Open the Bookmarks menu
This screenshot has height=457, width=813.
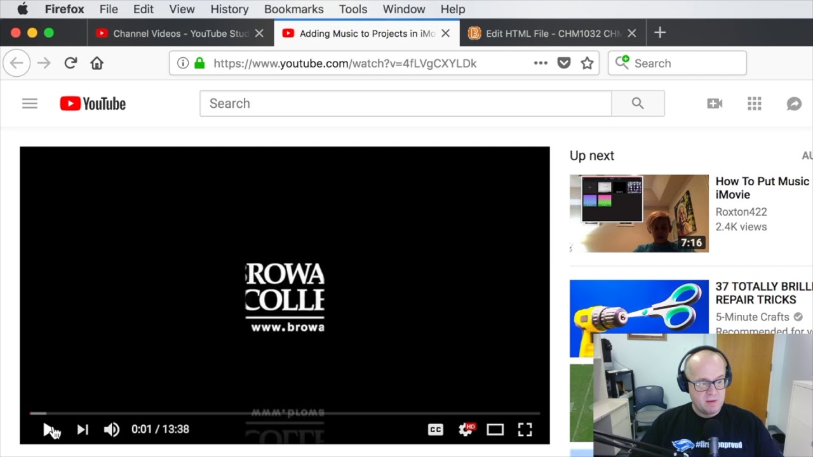click(x=294, y=9)
